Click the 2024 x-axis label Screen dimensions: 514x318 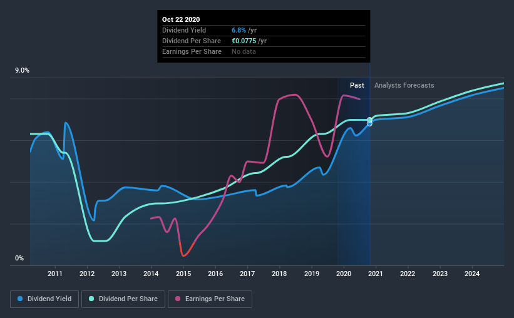pyautogui.click(x=472, y=274)
